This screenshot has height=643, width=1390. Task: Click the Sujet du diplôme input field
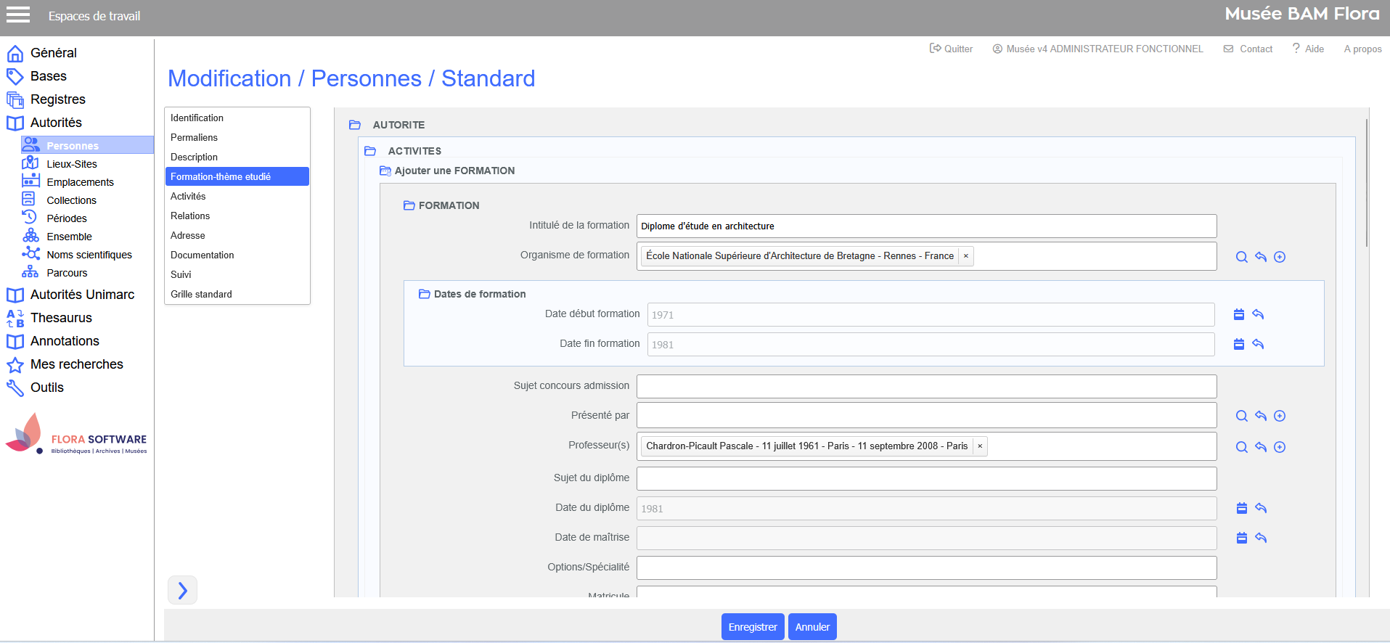[x=926, y=478]
